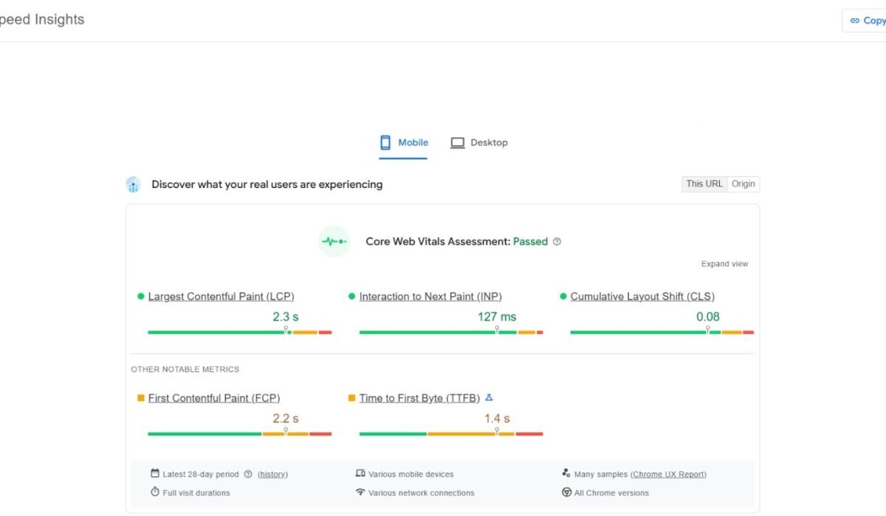Click the '2.2 s' FCP value
Image resolution: width=886 pixels, height=516 pixels.
(286, 419)
